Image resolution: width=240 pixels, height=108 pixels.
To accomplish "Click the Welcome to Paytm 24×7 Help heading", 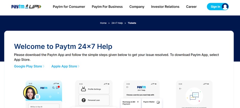I will point(63,46).
